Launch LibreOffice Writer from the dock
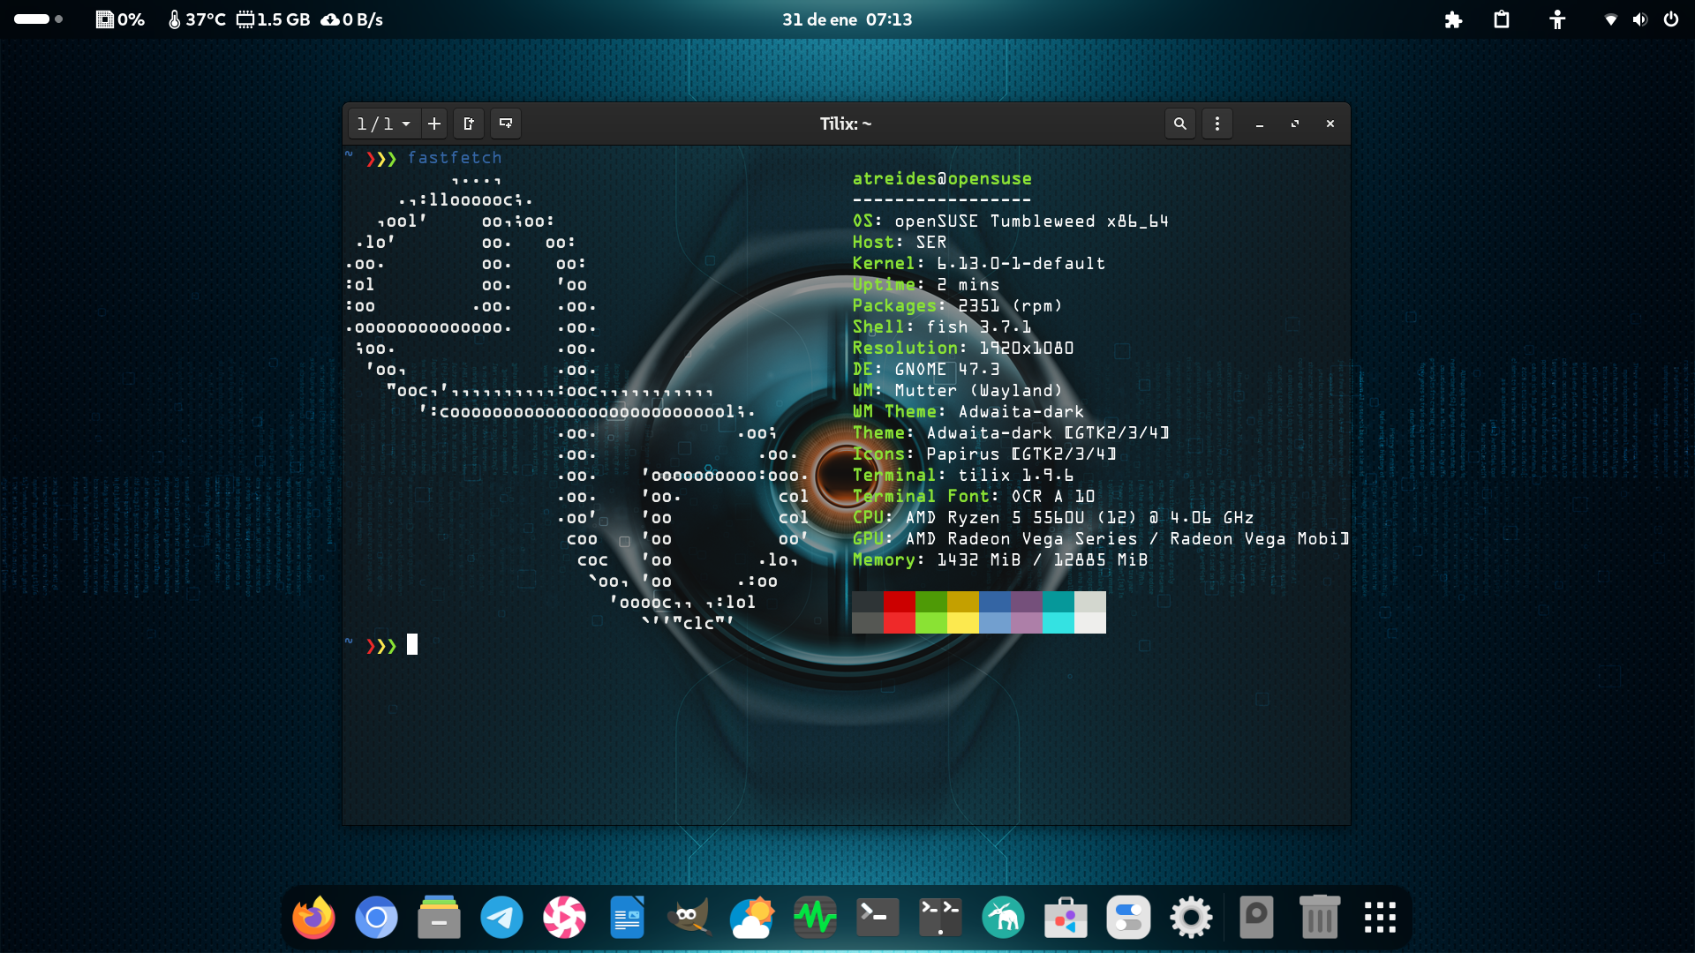 pos(627,918)
